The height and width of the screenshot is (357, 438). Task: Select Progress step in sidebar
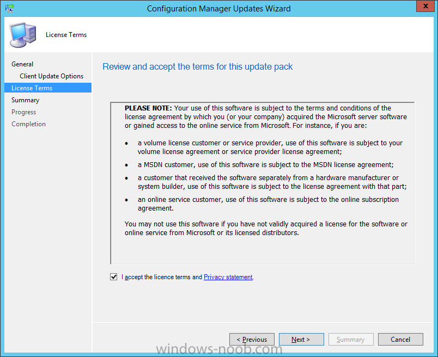pyautogui.click(x=24, y=112)
